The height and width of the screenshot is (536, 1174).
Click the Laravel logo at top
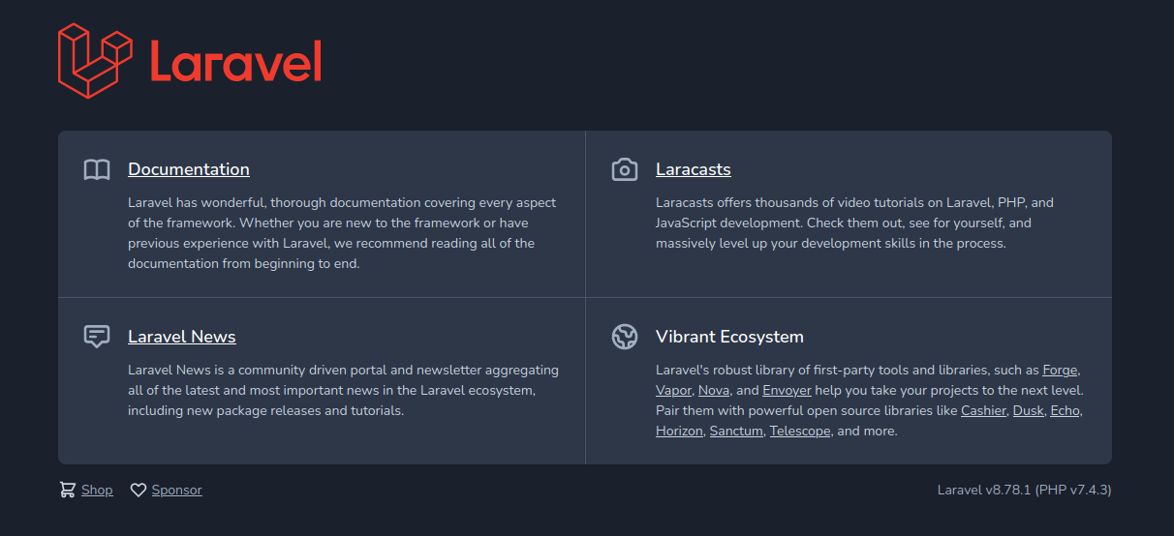[190, 61]
